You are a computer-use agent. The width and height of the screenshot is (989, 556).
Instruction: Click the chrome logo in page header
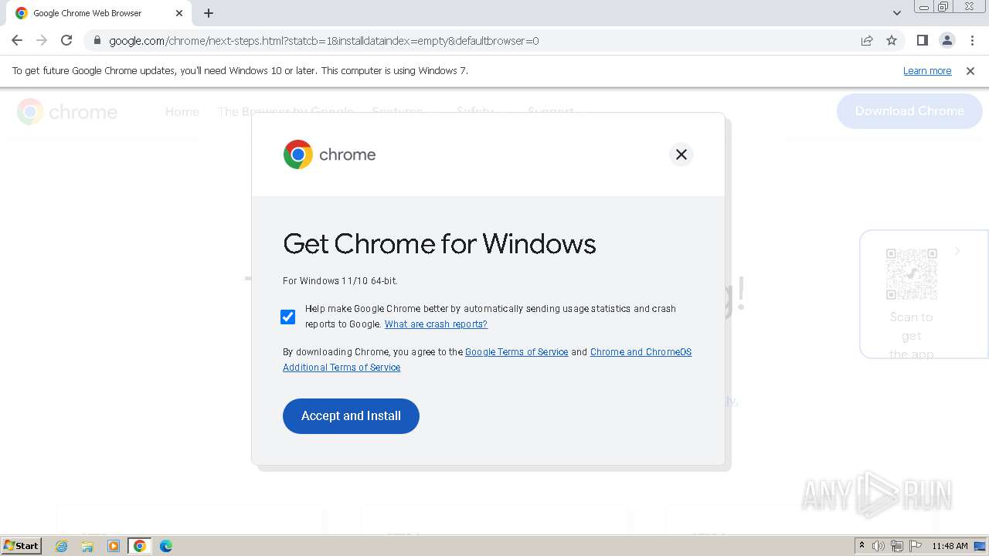coord(67,112)
